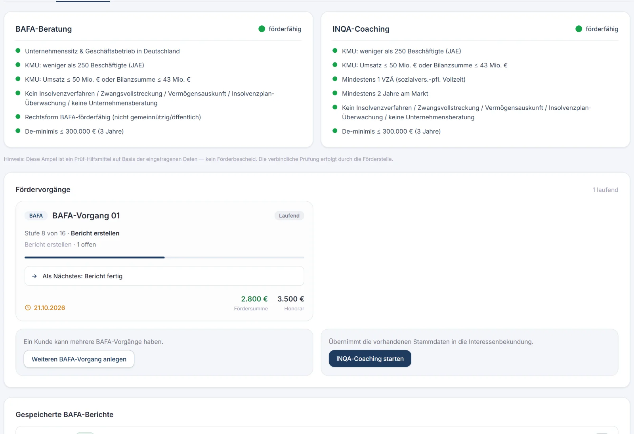Click 'Unternehmenssitz & Geschäftsbetrieb in Deutschland' criterion

coord(102,51)
